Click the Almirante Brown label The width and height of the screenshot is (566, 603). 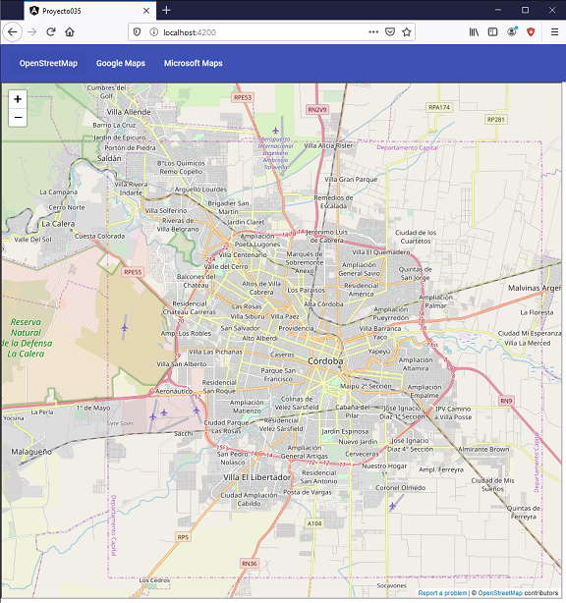(x=483, y=449)
